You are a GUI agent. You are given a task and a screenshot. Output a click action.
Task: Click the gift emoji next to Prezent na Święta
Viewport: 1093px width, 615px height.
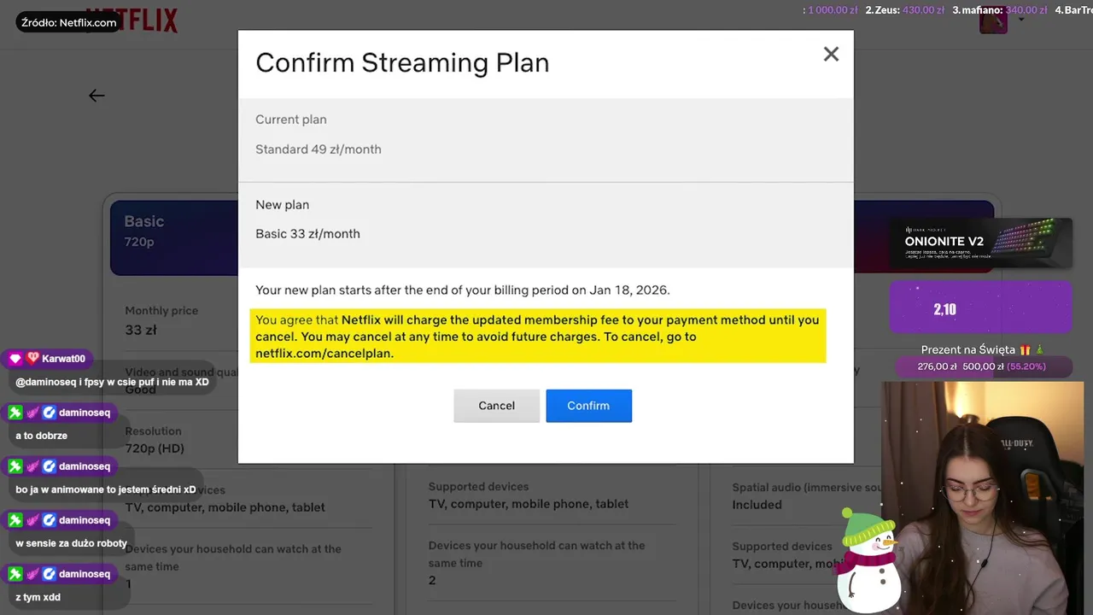coord(1025,349)
